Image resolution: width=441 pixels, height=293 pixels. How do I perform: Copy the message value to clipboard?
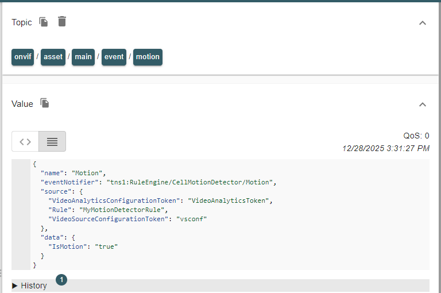coord(45,103)
